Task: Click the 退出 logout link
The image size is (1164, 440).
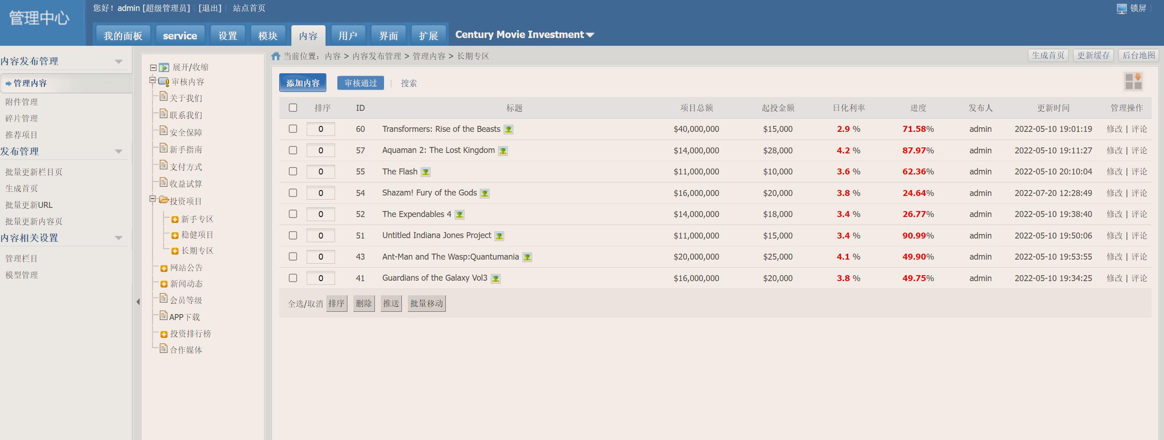Action: pyautogui.click(x=210, y=8)
